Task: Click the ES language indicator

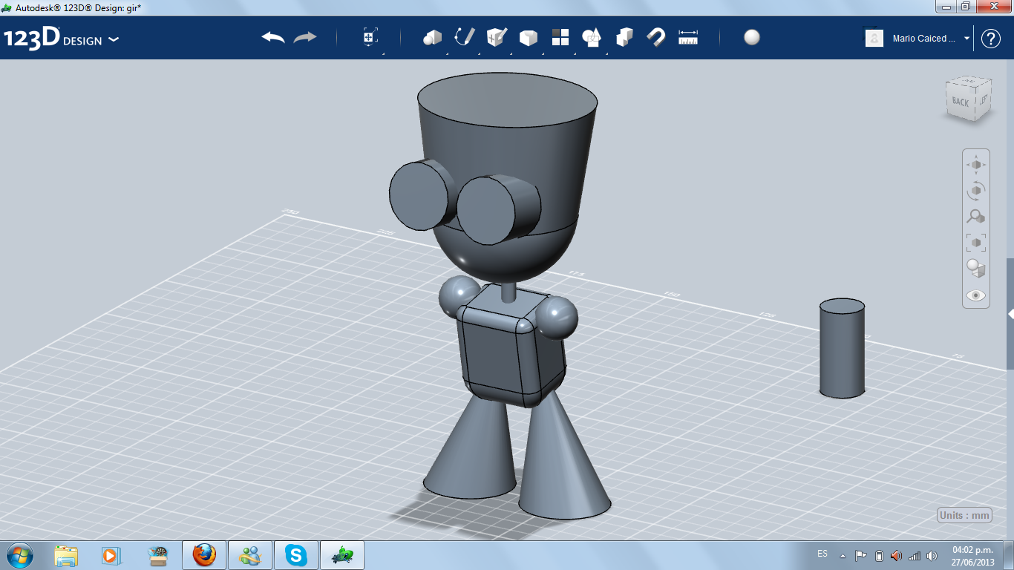Action: [x=822, y=554]
